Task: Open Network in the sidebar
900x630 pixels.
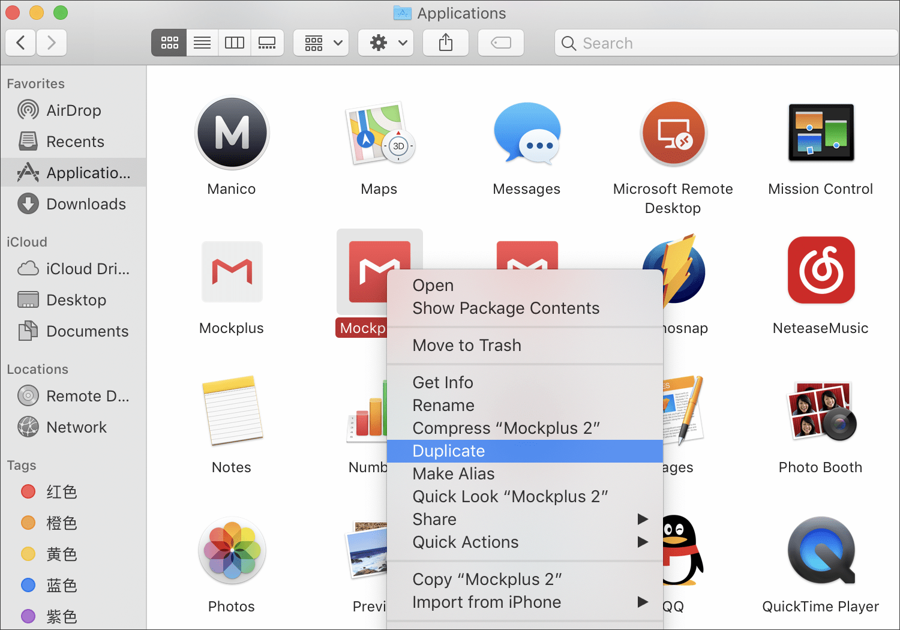Action: tap(73, 427)
